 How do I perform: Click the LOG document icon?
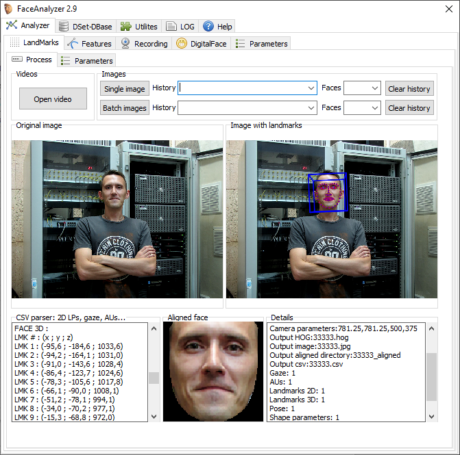pyautogui.click(x=171, y=27)
